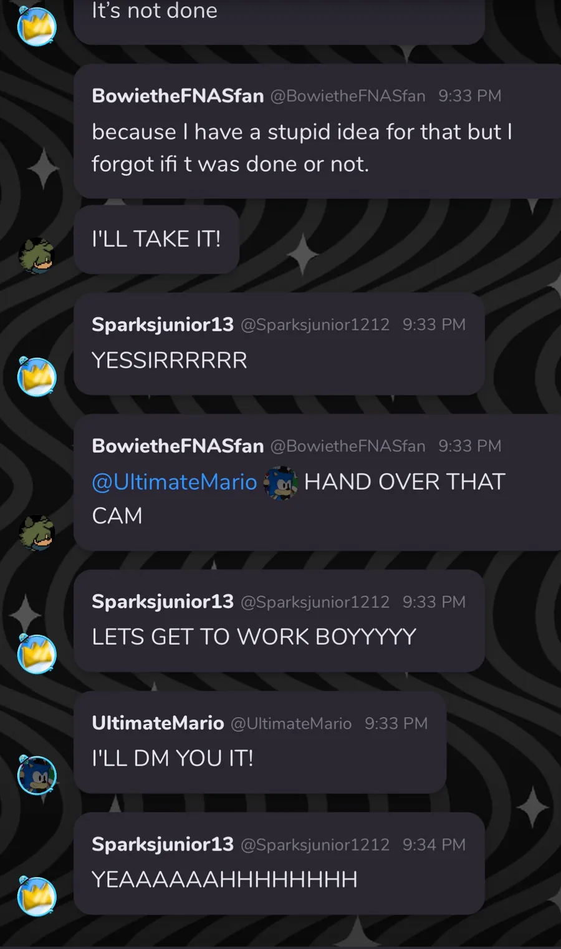Click BowietheFNASfan name on stupid idea message
Viewport: 561px width, 949px height.
click(178, 95)
